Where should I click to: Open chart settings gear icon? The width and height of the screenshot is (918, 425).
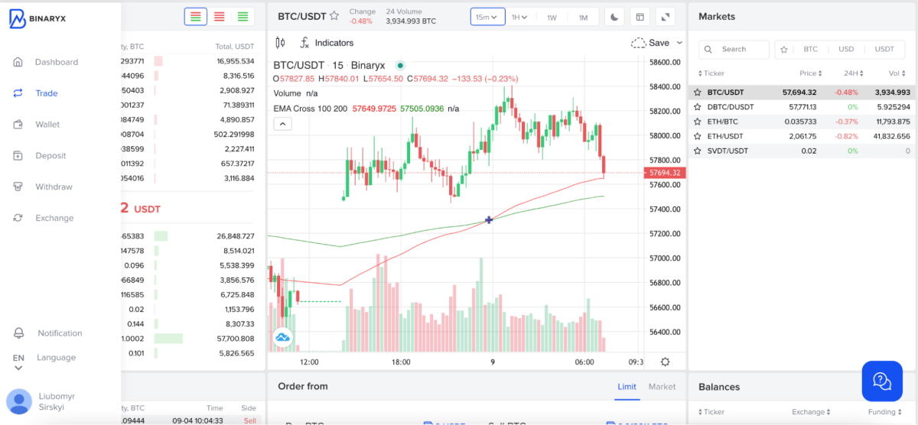pyautogui.click(x=665, y=362)
